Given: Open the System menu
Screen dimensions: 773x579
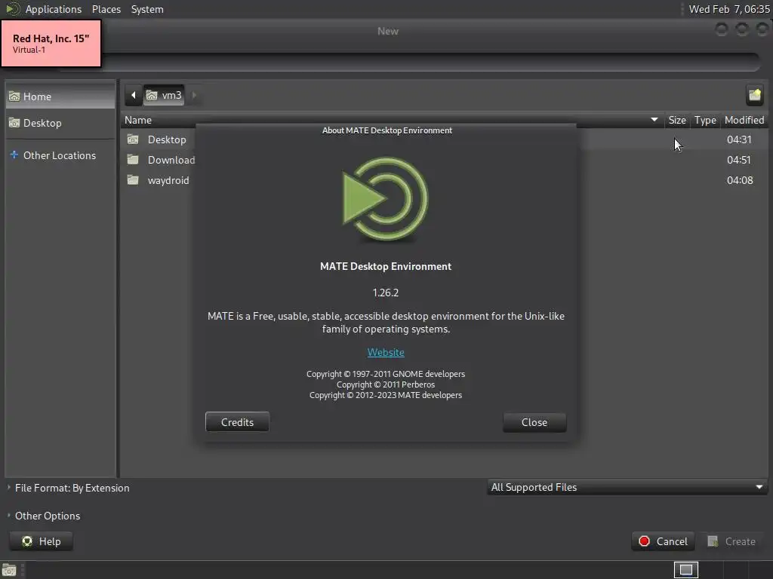Looking at the screenshot, I should pyautogui.click(x=147, y=9).
